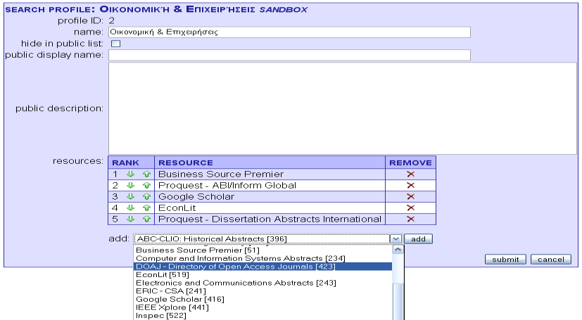Choose DOAJ - Directory of Open Access Journals
The height and width of the screenshot is (320, 582).
(262, 267)
